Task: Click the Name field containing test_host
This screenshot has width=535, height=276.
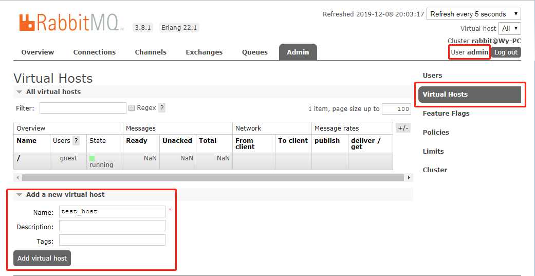Action: [x=112, y=212]
